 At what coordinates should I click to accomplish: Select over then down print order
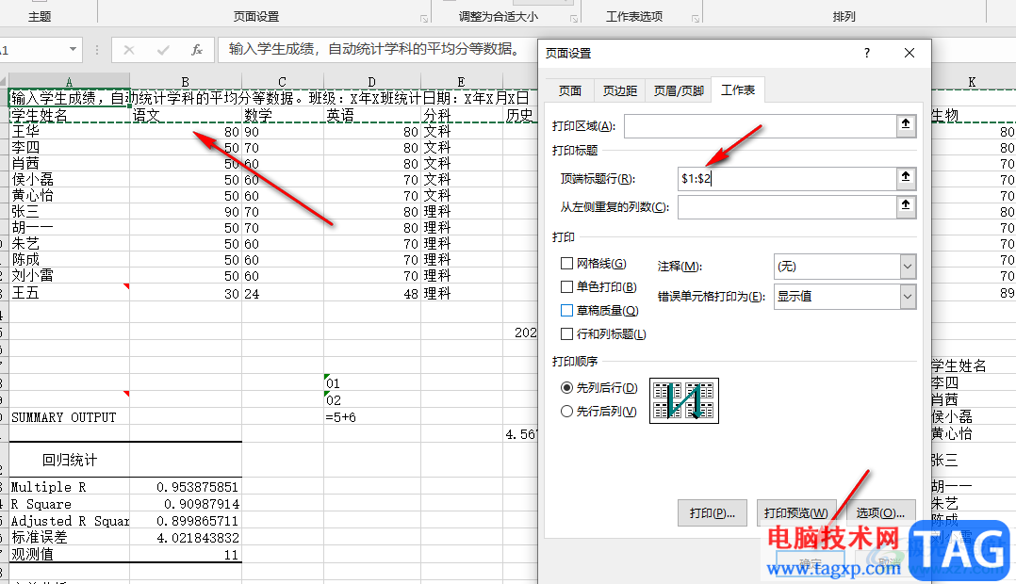(567, 411)
